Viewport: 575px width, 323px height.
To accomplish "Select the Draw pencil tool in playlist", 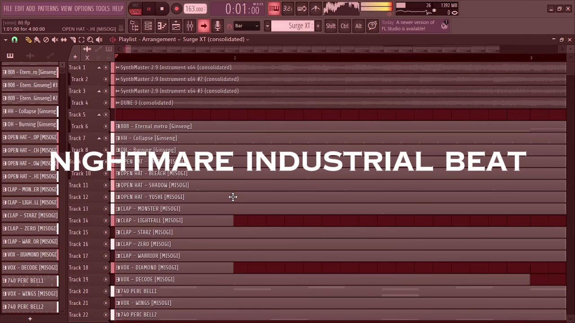I will point(28,39).
